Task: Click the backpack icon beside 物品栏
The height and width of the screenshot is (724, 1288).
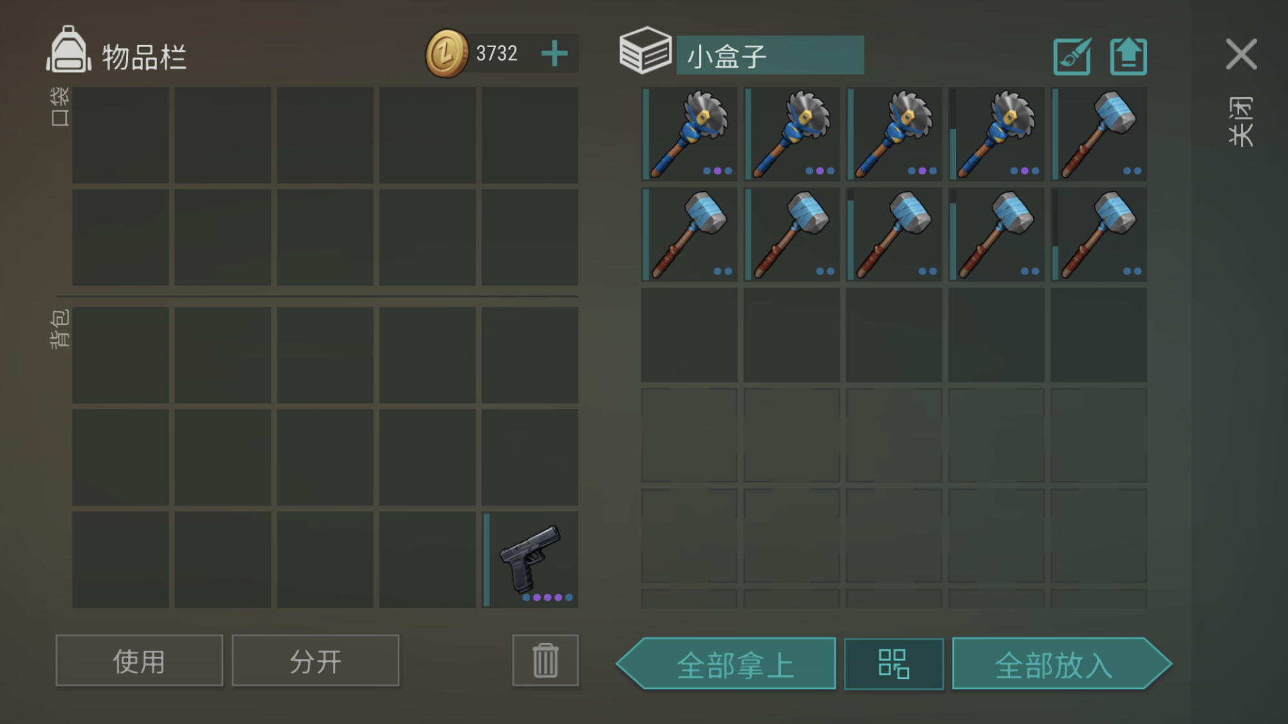Action: (69, 50)
